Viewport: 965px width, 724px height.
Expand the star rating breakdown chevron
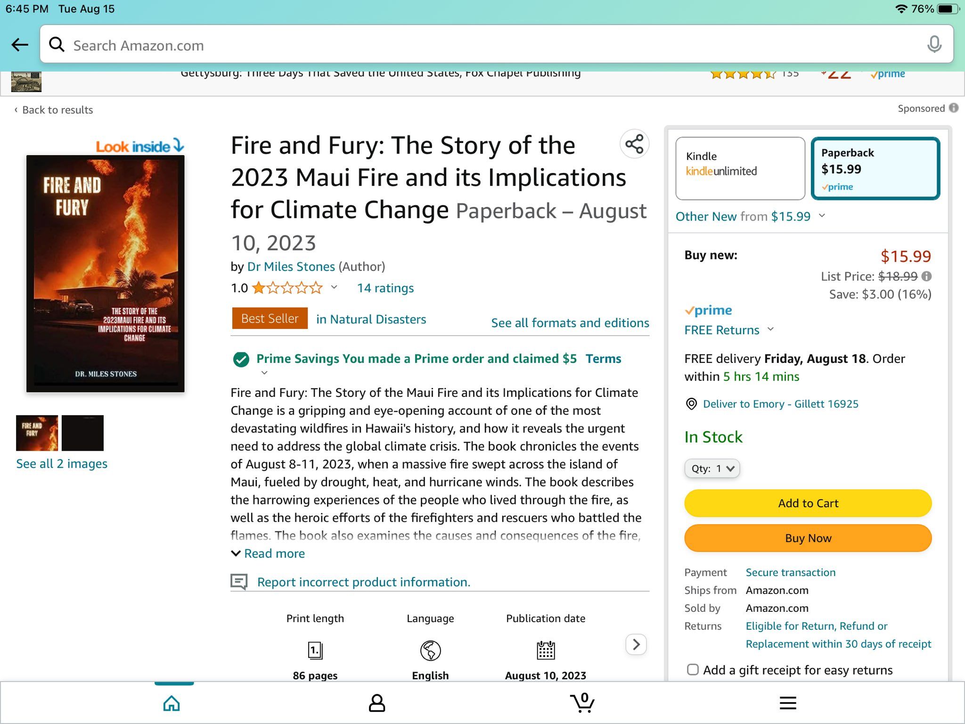click(x=334, y=287)
